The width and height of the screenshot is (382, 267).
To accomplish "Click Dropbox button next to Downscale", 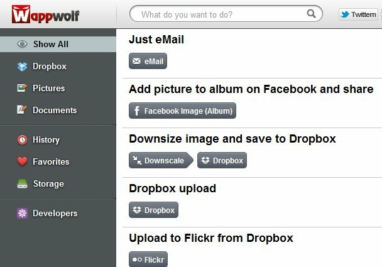I will pyautogui.click(x=222, y=160).
